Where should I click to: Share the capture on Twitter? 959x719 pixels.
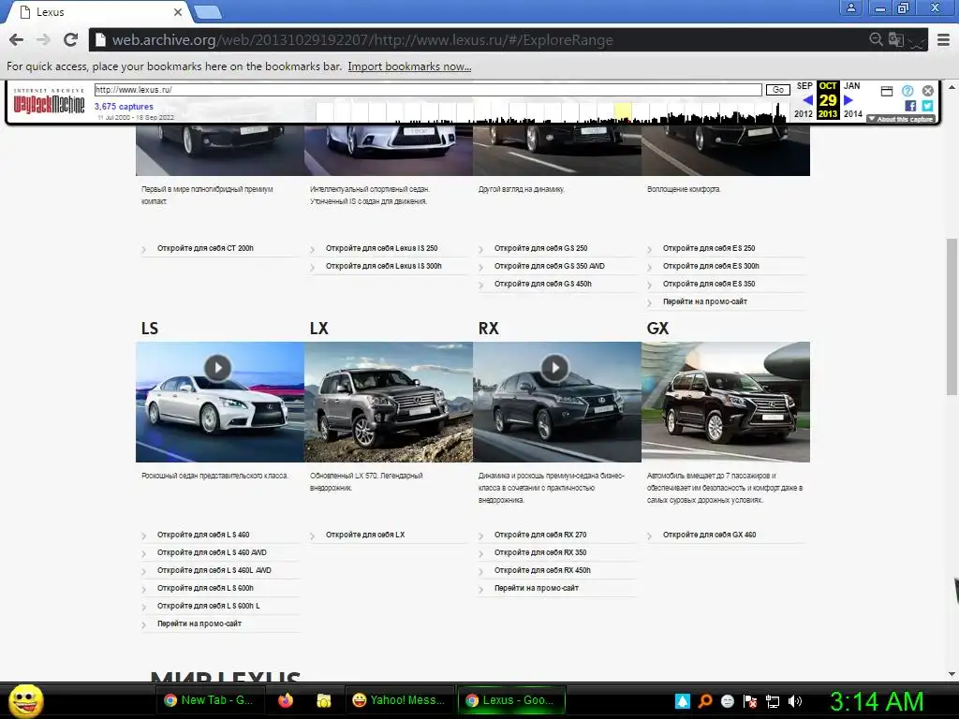(928, 106)
